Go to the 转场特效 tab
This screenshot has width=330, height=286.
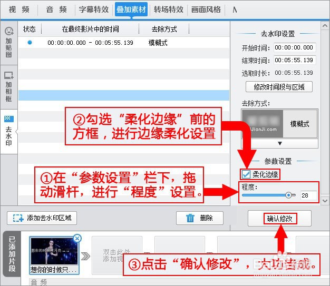(168, 9)
